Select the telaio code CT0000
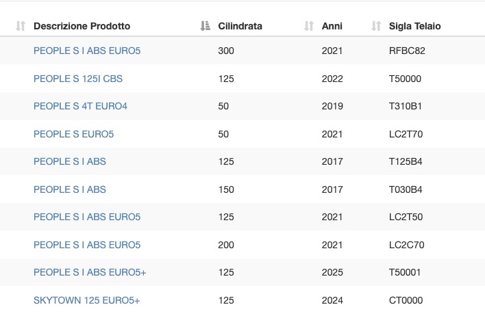The width and height of the screenshot is (485, 318). pyautogui.click(x=406, y=300)
